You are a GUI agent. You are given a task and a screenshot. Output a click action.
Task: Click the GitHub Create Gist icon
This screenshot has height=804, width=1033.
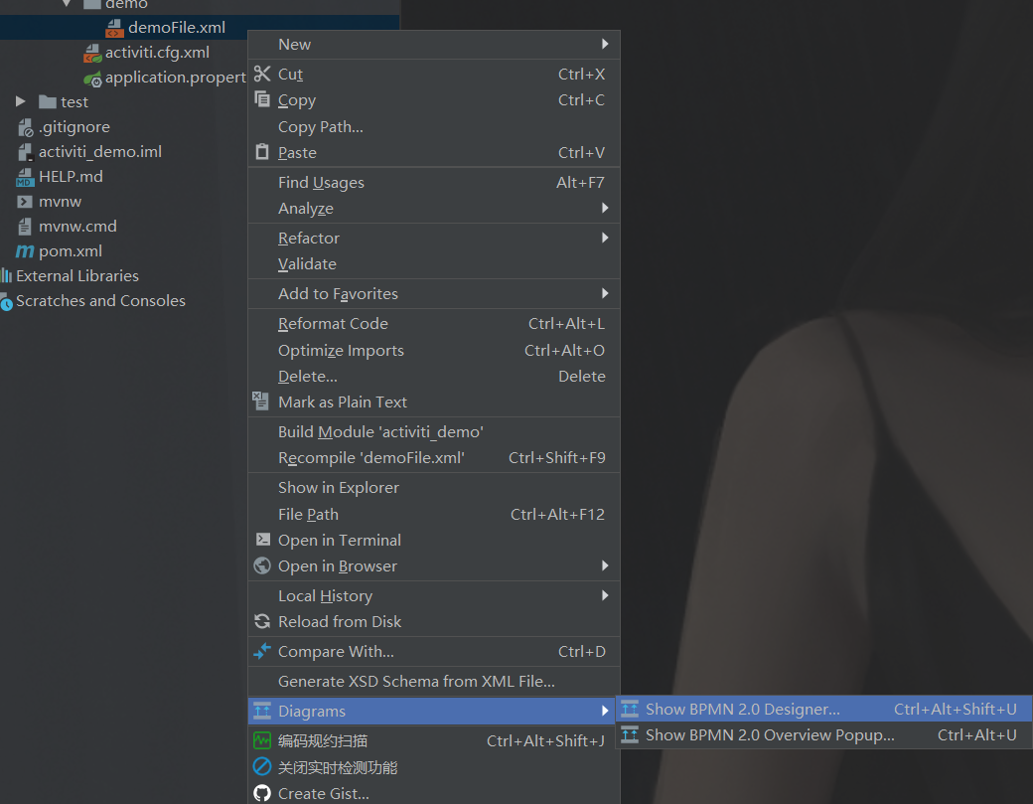(262, 793)
